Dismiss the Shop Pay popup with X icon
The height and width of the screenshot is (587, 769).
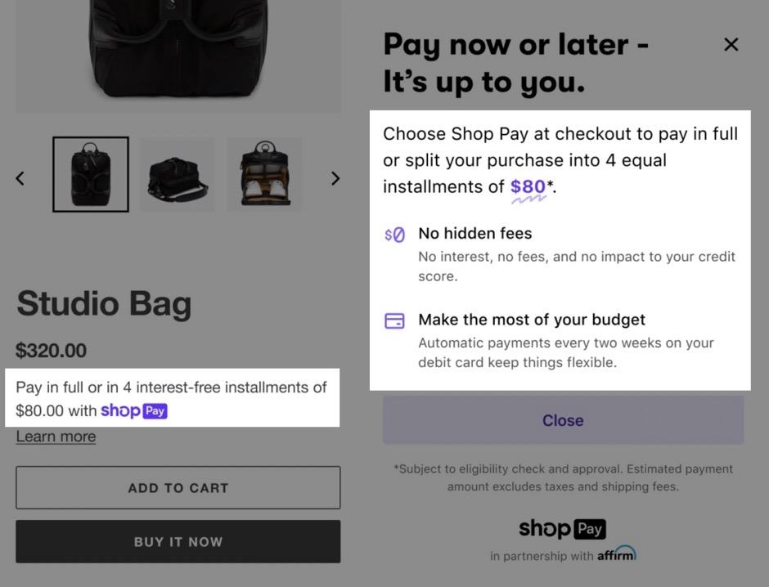(731, 45)
